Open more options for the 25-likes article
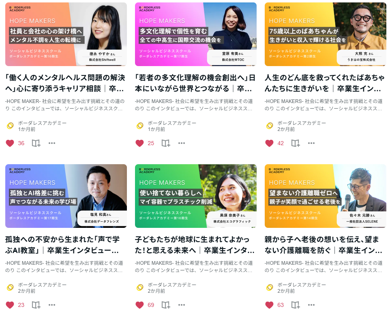This screenshot has width=390, height=313. tap(182, 143)
